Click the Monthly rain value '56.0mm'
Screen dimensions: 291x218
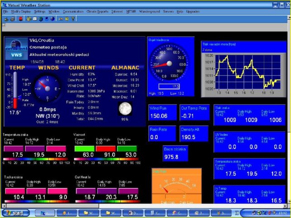coord(94,113)
